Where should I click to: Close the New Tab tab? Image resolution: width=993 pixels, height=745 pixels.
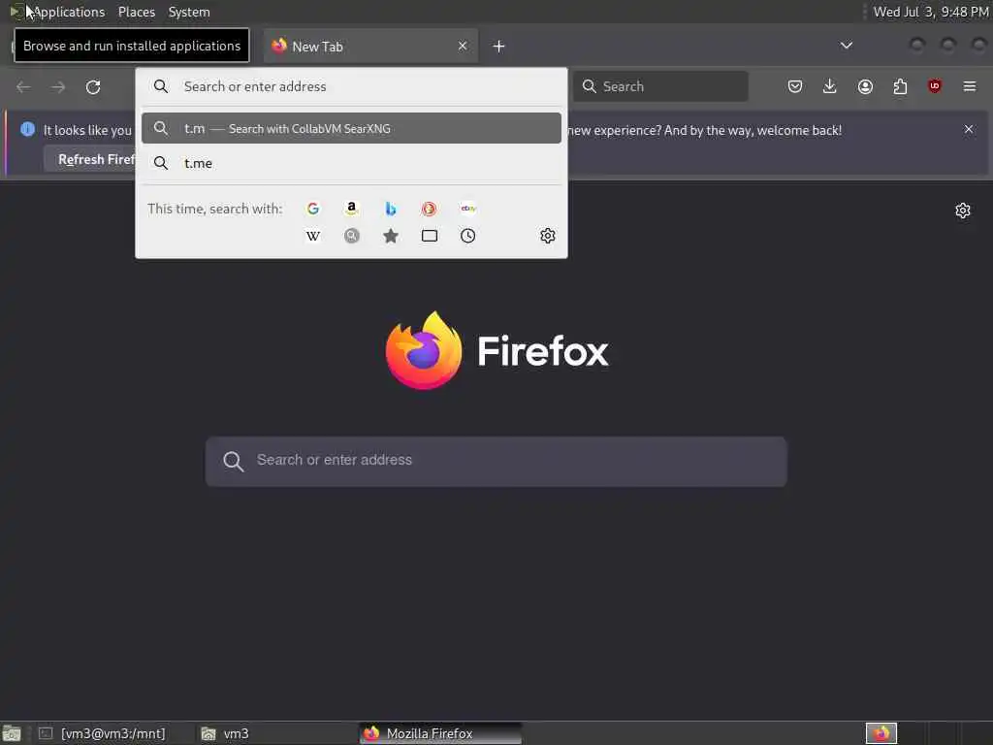(463, 46)
